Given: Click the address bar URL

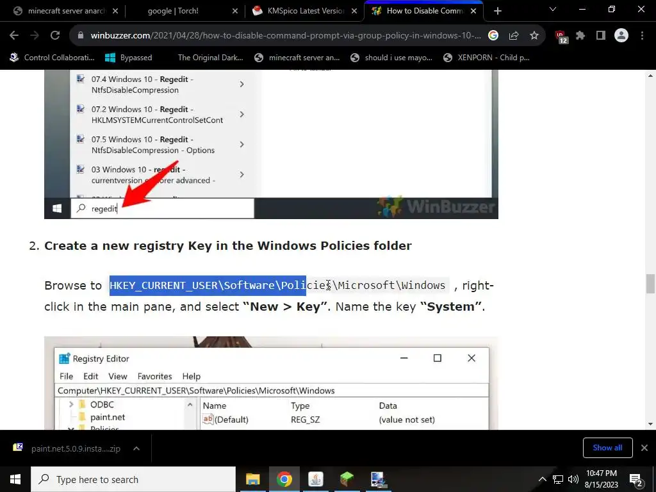Looking at the screenshot, I should click(x=286, y=36).
